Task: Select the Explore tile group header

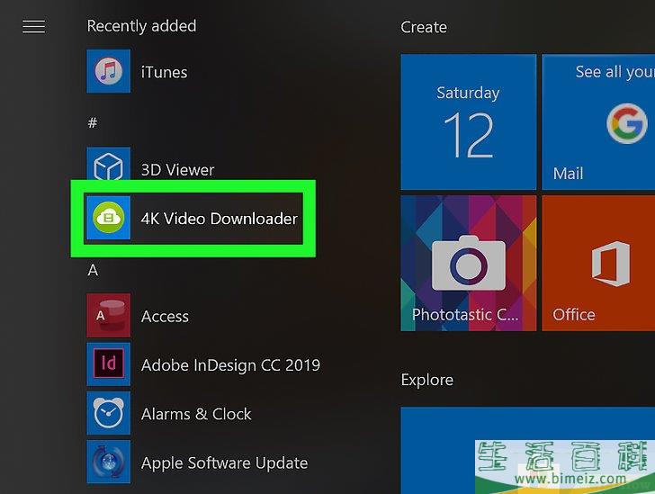Action: (x=427, y=380)
